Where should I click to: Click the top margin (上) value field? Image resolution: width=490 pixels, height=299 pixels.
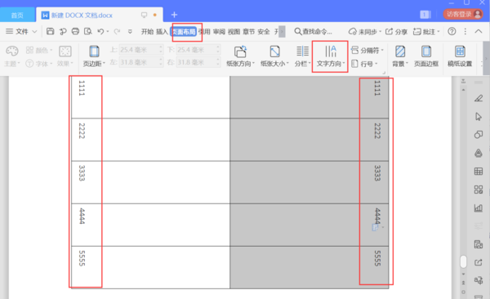coord(141,50)
